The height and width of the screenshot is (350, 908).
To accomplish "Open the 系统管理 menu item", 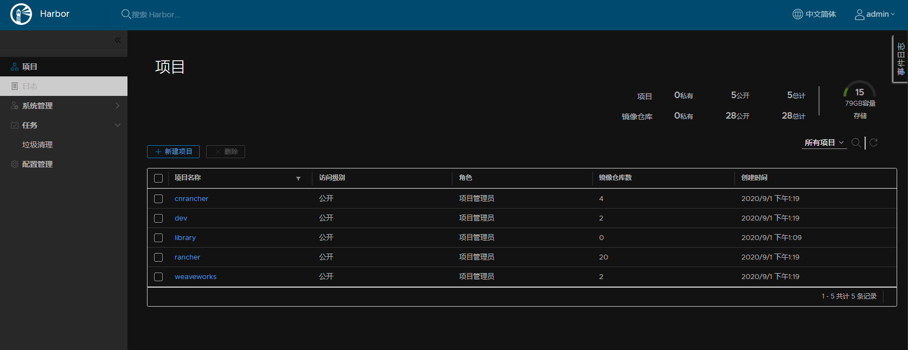I will (x=63, y=106).
